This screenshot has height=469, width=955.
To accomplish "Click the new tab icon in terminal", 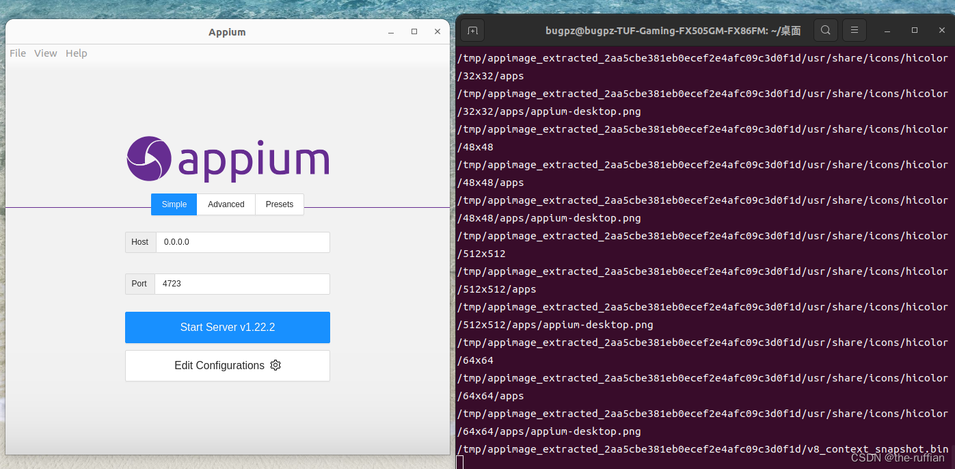I will [x=472, y=30].
